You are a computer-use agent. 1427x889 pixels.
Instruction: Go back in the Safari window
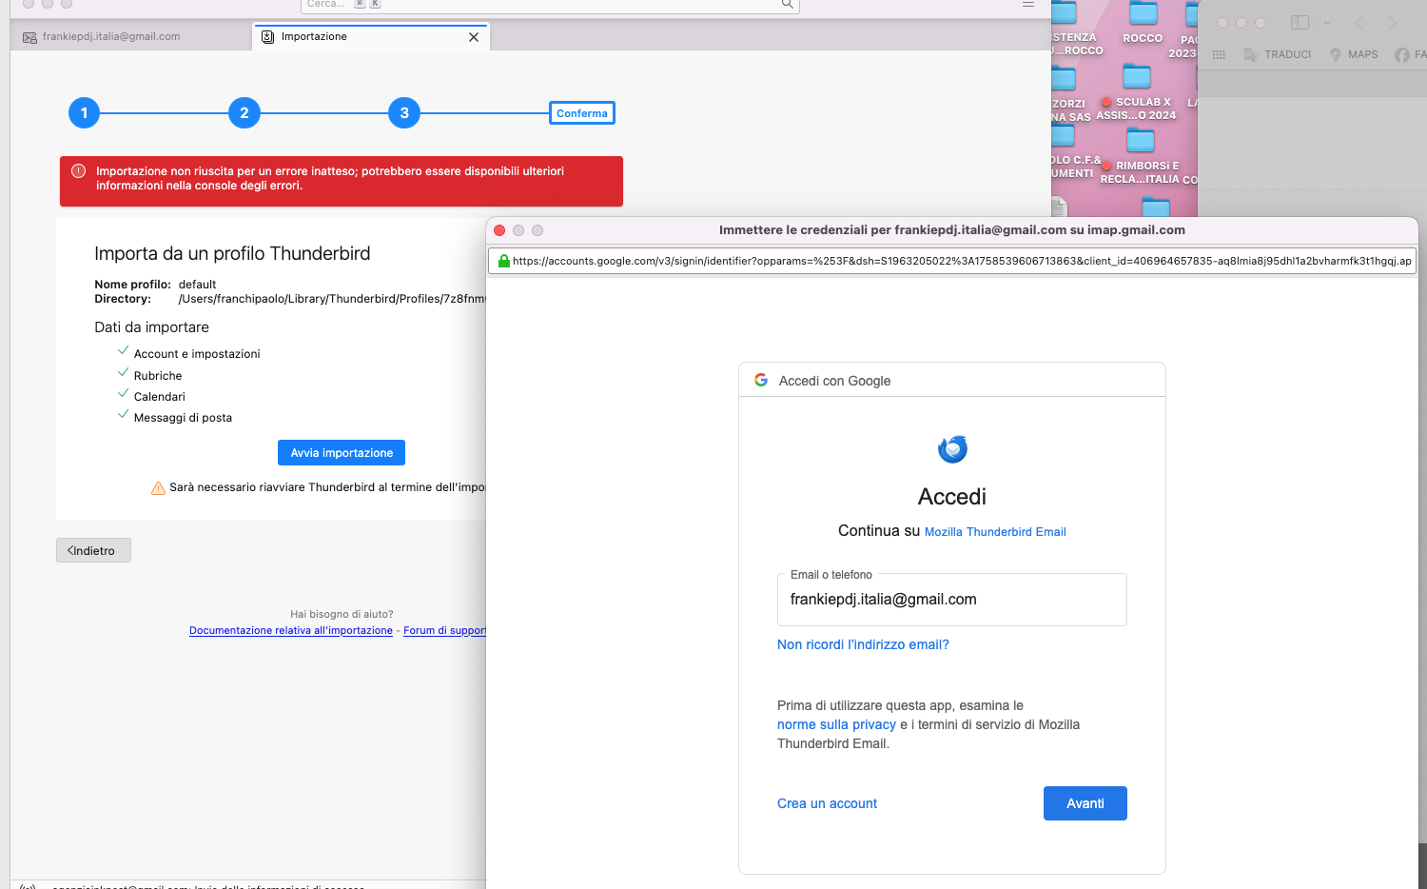click(1359, 23)
